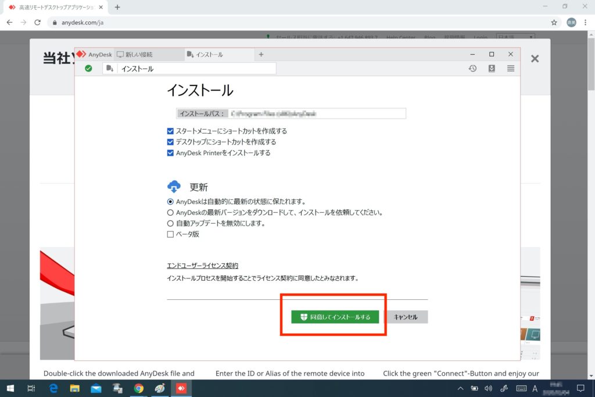This screenshot has width=595, height=397.
Task: Open Chrome three-dot menu
Action: (x=586, y=23)
